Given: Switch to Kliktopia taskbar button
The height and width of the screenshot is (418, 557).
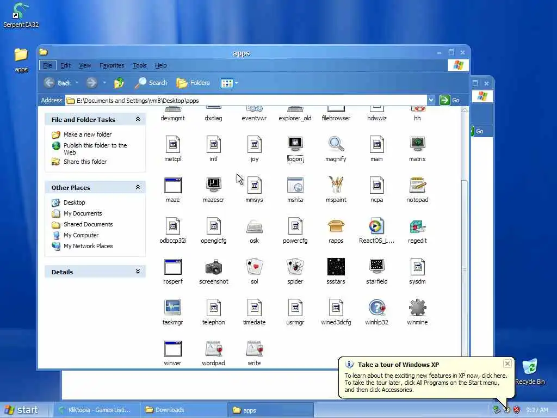Looking at the screenshot, I should pyautogui.click(x=97, y=410).
